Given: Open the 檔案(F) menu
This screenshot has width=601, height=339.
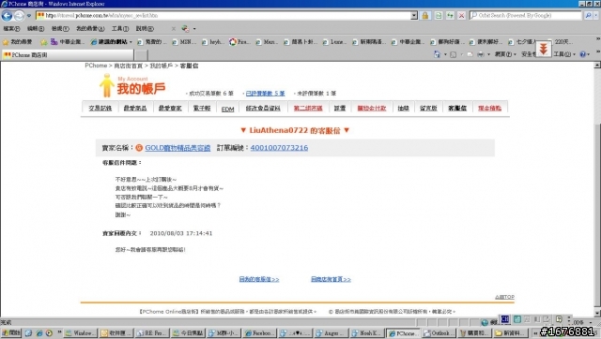Looking at the screenshot, I should [x=11, y=29].
